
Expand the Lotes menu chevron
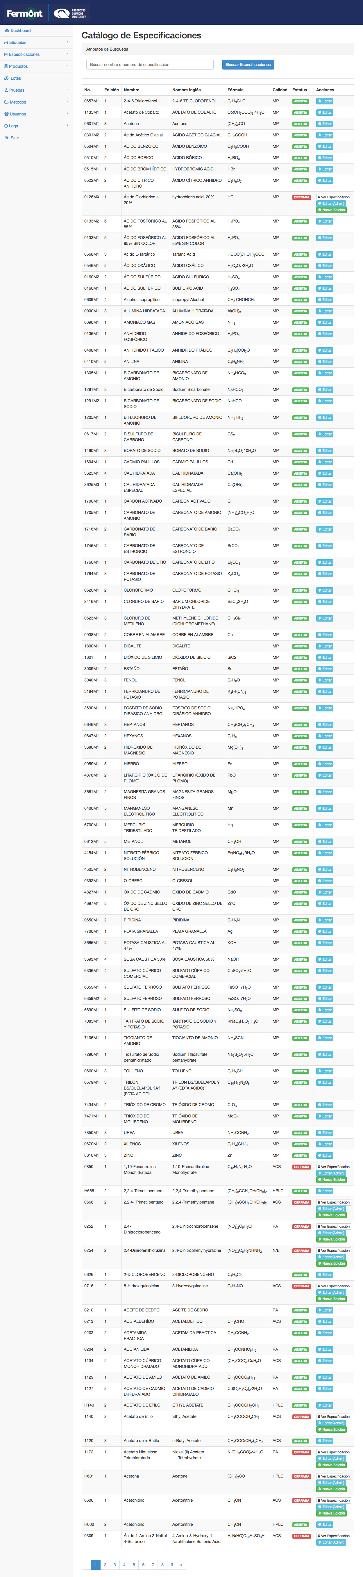[x=67, y=78]
